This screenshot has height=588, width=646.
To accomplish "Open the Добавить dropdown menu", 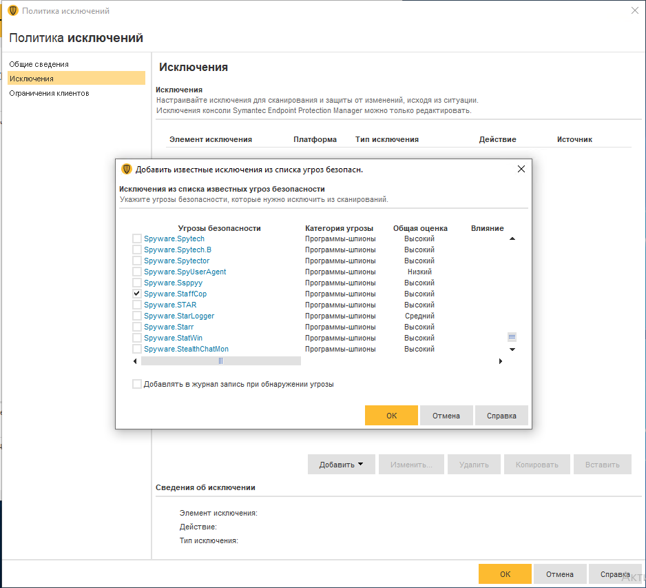I will pyautogui.click(x=340, y=464).
